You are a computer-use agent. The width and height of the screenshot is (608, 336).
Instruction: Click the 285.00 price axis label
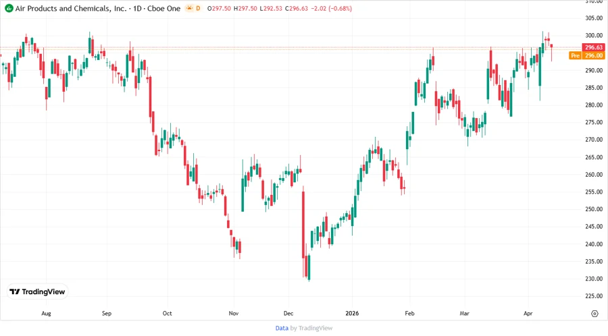click(x=594, y=88)
